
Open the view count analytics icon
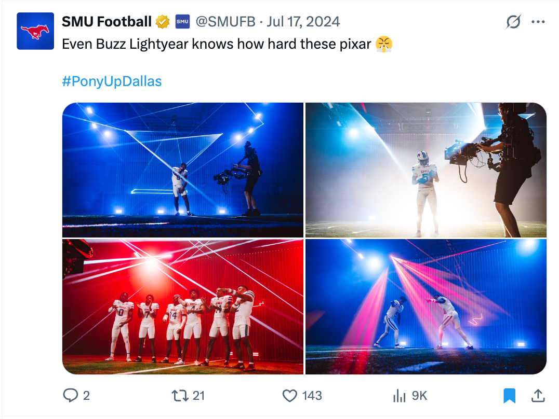pyautogui.click(x=399, y=396)
